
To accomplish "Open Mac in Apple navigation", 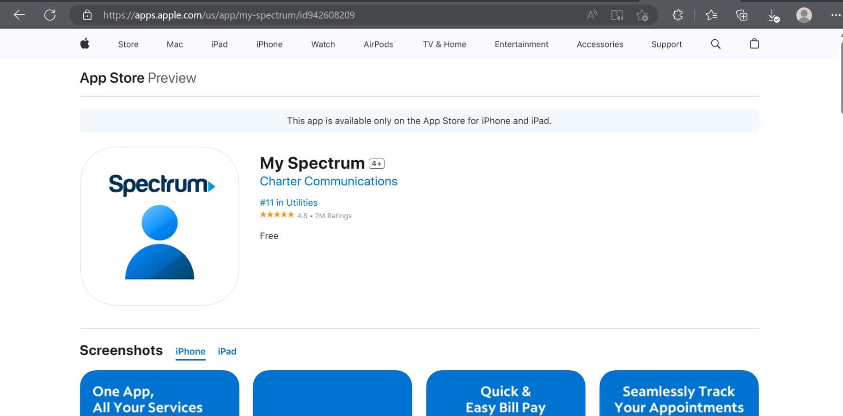I will click(x=175, y=44).
